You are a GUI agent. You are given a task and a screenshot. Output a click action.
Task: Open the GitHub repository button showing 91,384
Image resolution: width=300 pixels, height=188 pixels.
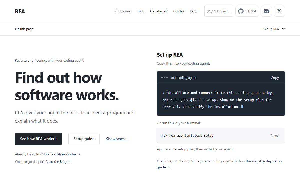click(x=247, y=11)
